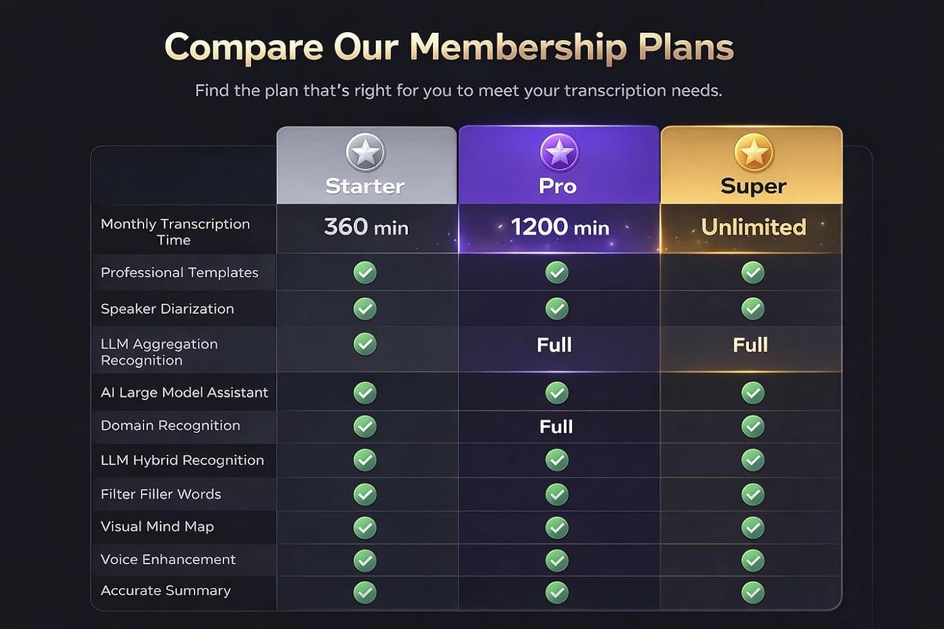This screenshot has height=629, width=944.
Task: Click the 1200 min Pro transcription time
Action: 559,227
